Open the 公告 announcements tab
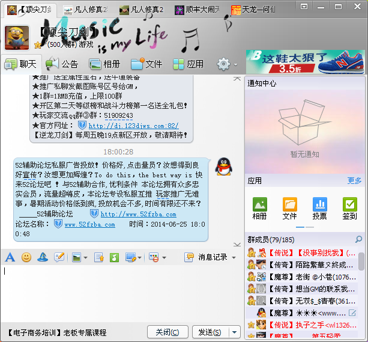The height and width of the screenshot is (342, 368). [x=62, y=64]
